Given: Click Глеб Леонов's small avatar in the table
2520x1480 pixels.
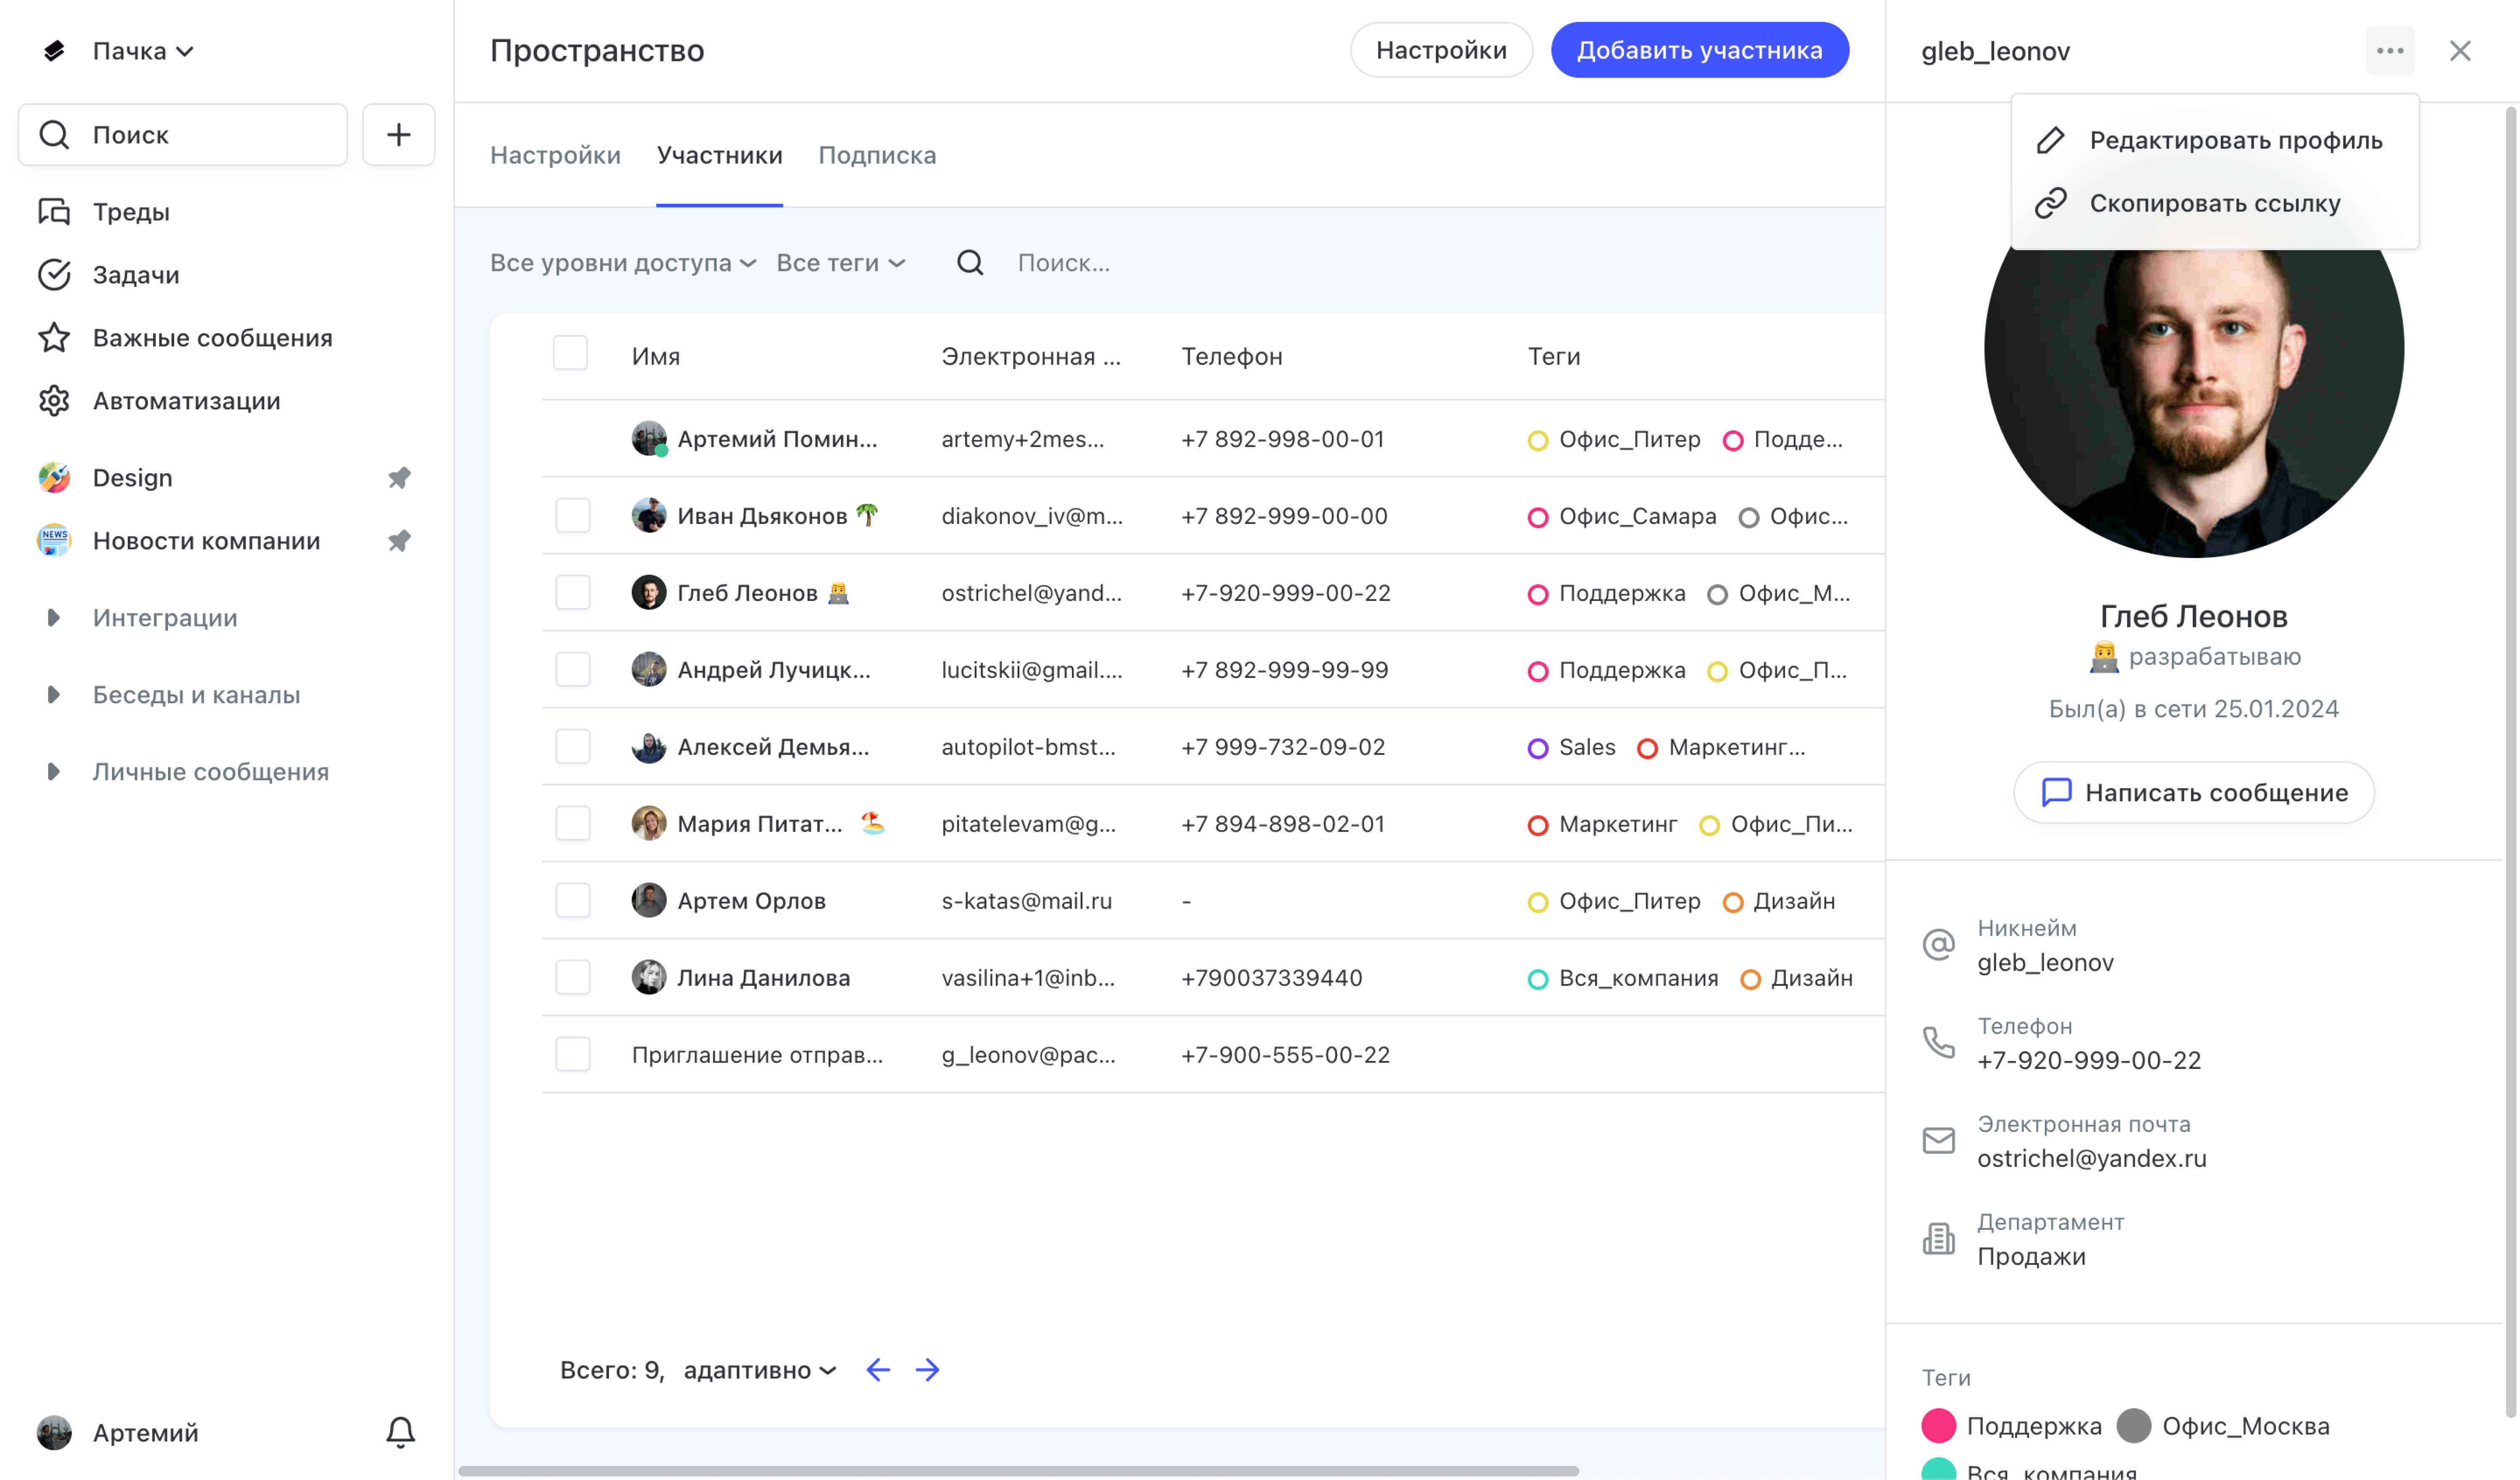Looking at the screenshot, I should click(649, 593).
